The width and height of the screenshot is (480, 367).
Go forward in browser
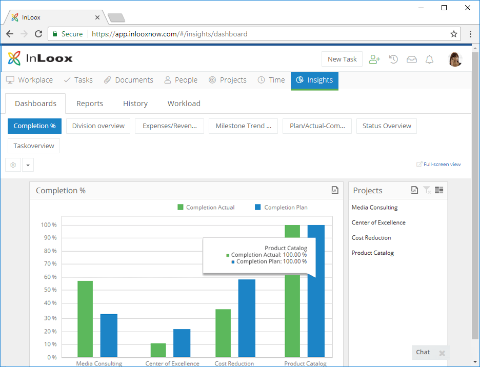24,34
